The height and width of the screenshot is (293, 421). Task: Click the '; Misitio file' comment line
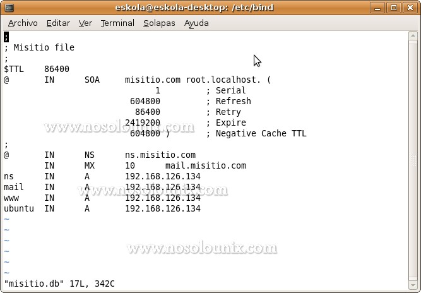39,47
